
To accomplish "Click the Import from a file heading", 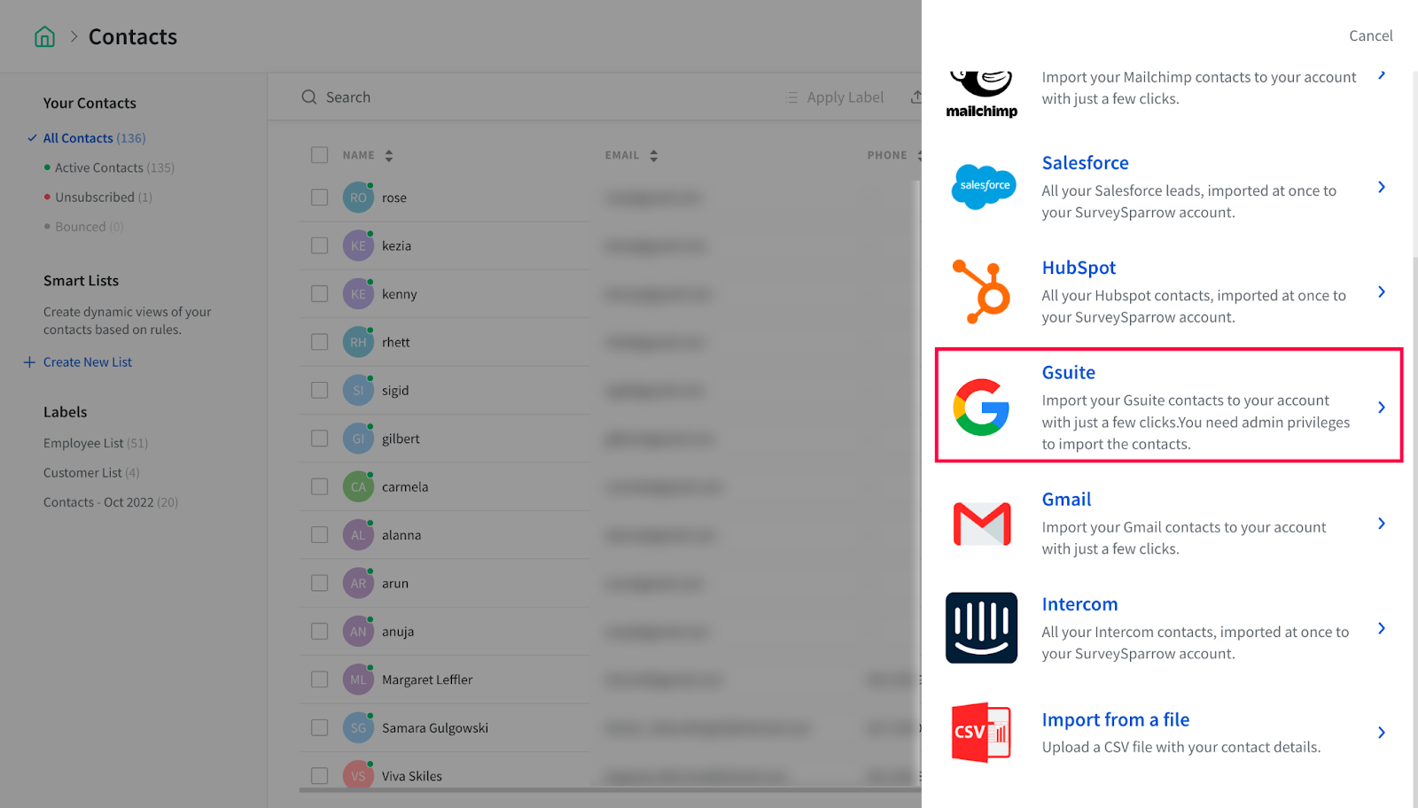I will pos(1116,720).
